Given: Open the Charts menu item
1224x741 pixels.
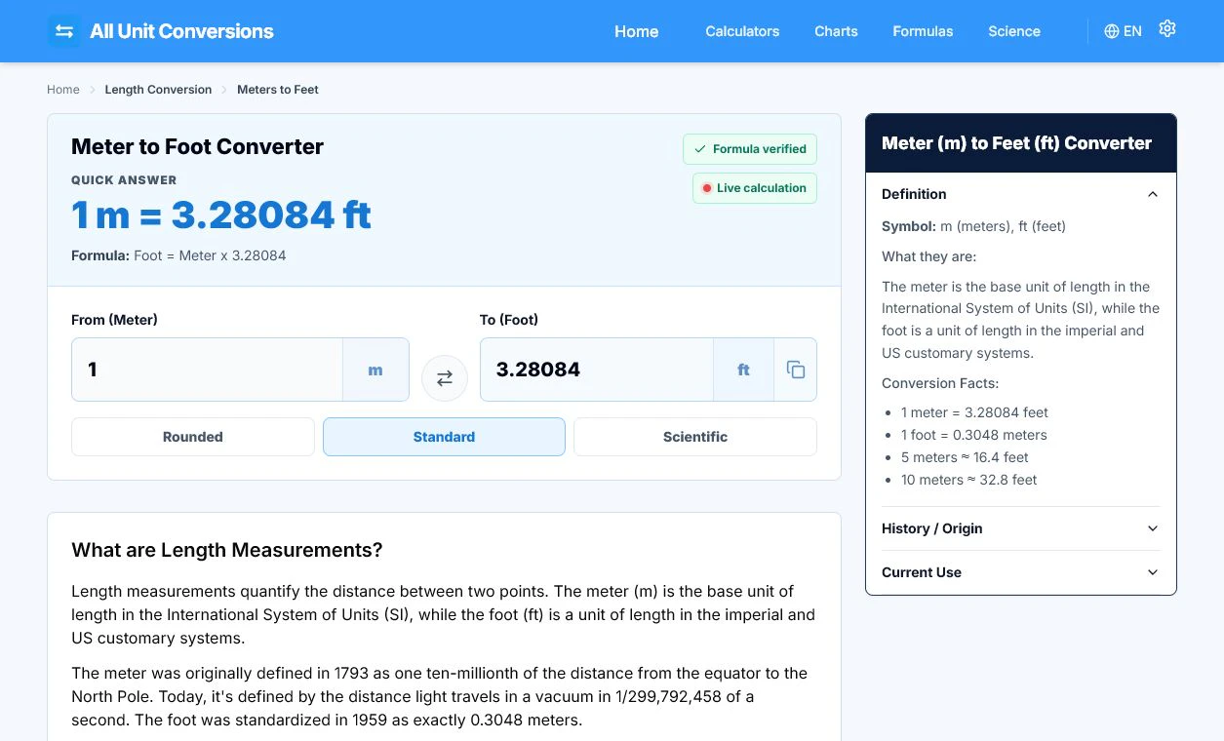Looking at the screenshot, I should click(836, 31).
